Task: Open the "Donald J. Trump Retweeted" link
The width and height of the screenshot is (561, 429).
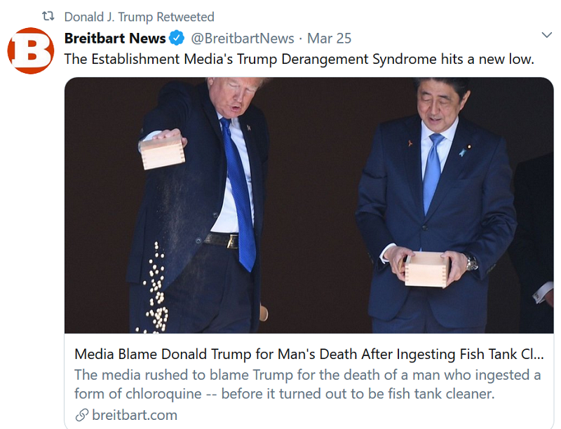Action: [139, 16]
